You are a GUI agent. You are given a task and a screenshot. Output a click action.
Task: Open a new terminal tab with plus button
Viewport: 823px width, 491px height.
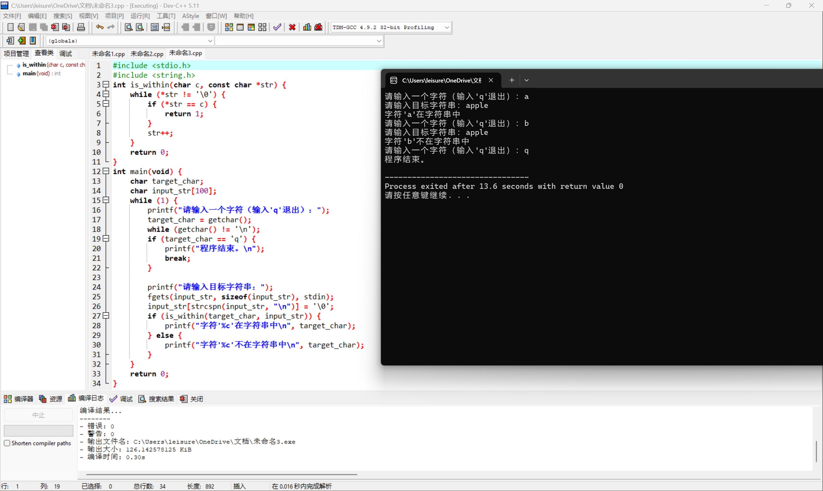pos(511,80)
